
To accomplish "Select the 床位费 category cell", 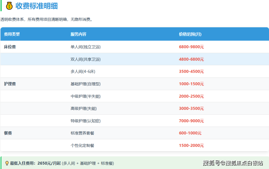I will 10,47.
